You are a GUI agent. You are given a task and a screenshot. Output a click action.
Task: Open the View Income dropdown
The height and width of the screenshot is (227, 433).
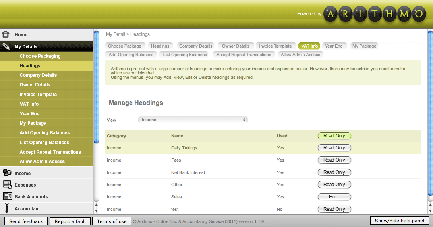[193, 120]
